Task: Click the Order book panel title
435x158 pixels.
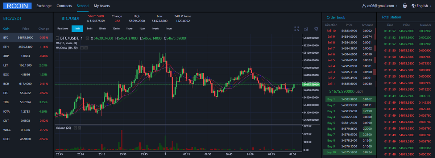Action: point(336,17)
